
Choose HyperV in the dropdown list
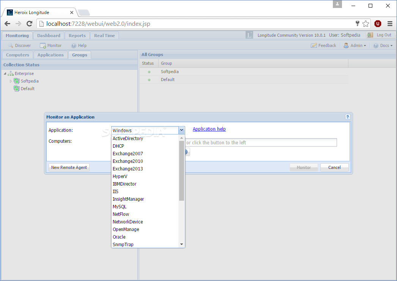[145, 176]
